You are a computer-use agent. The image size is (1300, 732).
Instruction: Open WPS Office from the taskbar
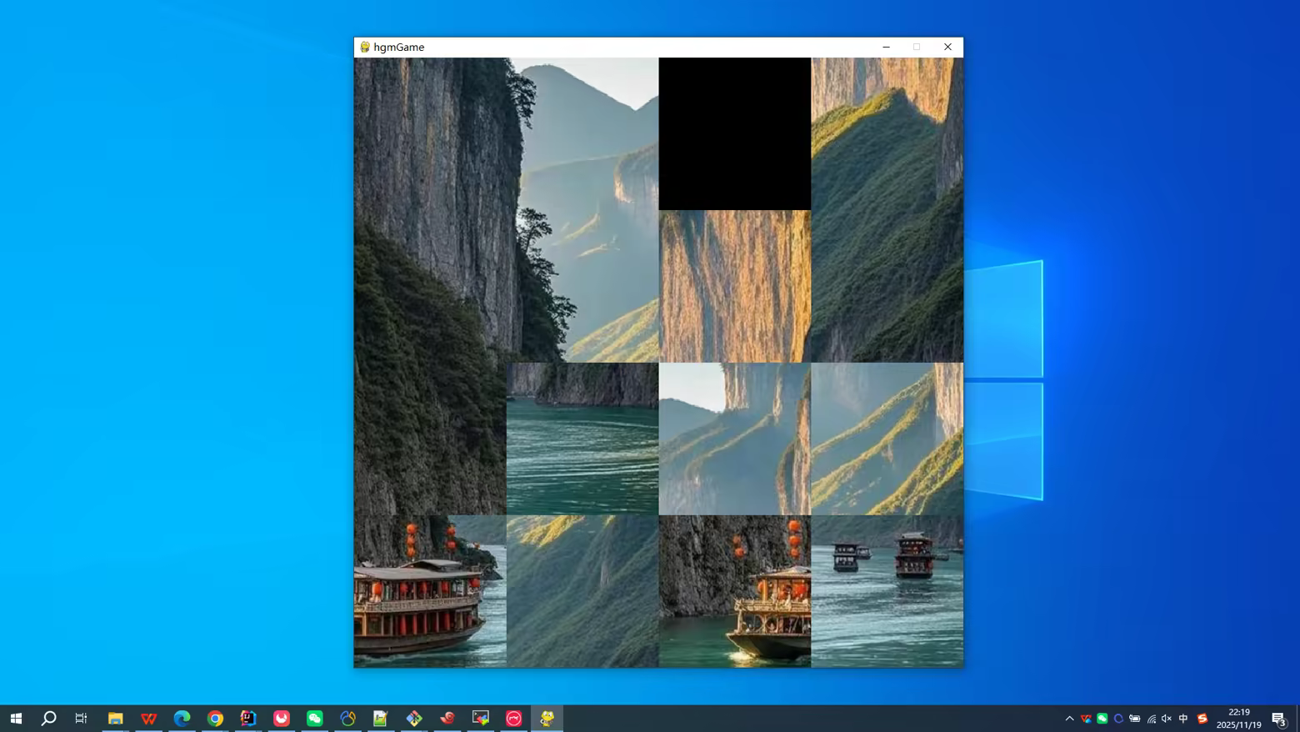click(148, 718)
